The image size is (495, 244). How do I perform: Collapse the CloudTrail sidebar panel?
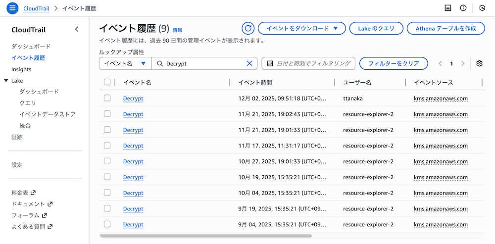[76, 29]
